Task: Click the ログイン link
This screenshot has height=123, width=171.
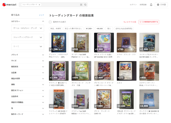Action: pos(133,5)
